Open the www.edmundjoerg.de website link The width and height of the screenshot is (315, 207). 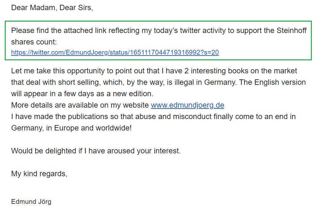(x=187, y=105)
